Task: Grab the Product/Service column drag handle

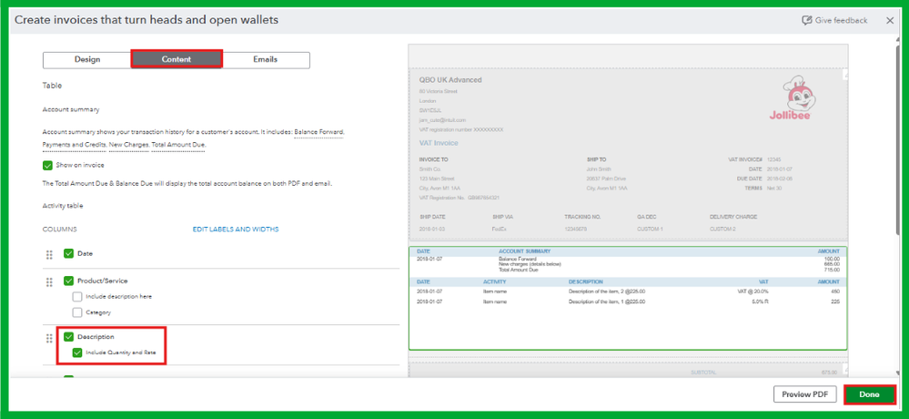Action: (x=49, y=281)
